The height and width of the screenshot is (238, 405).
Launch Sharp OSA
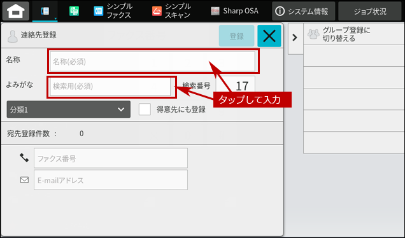click(x=234, y=11)
